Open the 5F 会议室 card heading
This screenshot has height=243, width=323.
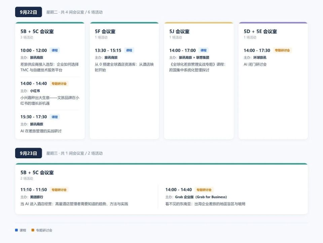(105, 32)
